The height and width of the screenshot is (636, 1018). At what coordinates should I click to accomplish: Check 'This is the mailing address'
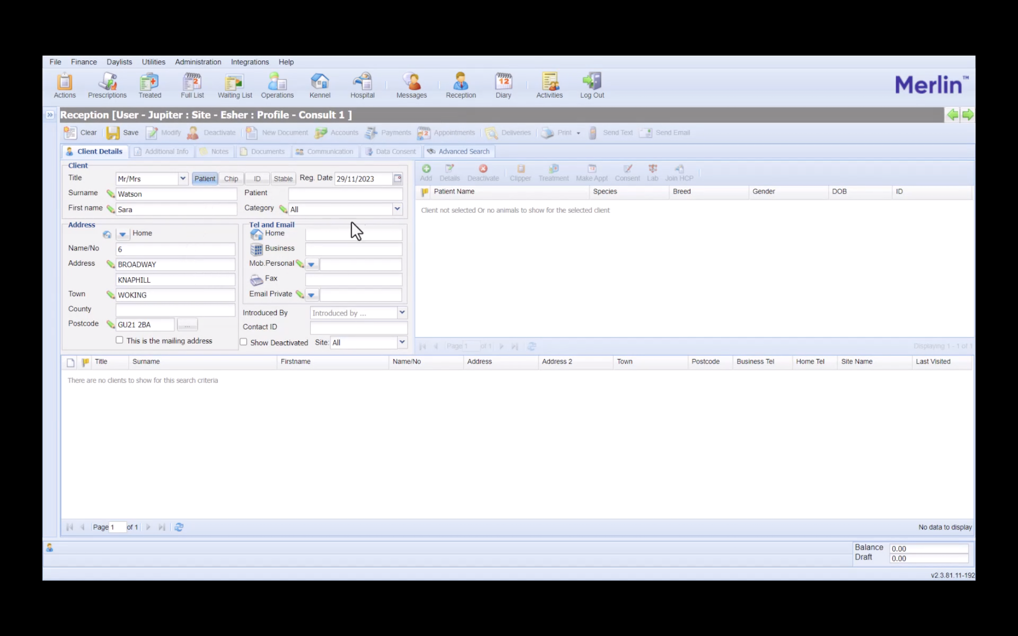click(x=120, y=340)
